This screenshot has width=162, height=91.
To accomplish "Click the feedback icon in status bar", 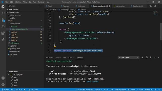I will pyautogui.click(x=155, y=89).
